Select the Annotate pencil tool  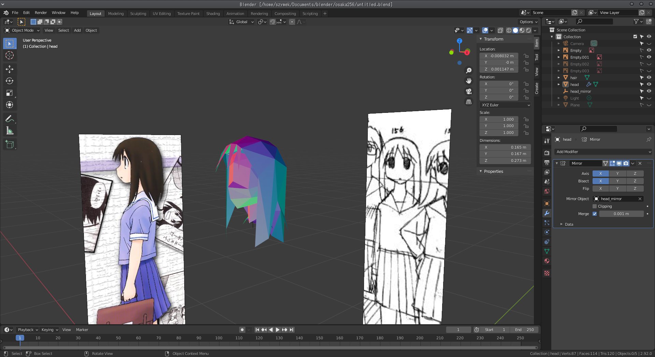point(10,119)
